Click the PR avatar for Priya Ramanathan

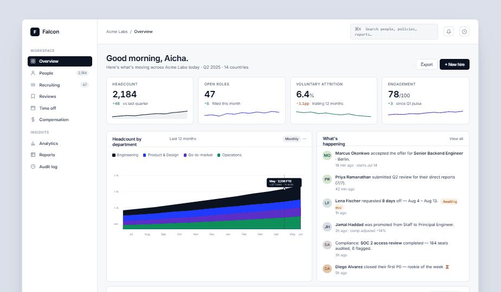point(327,179)
